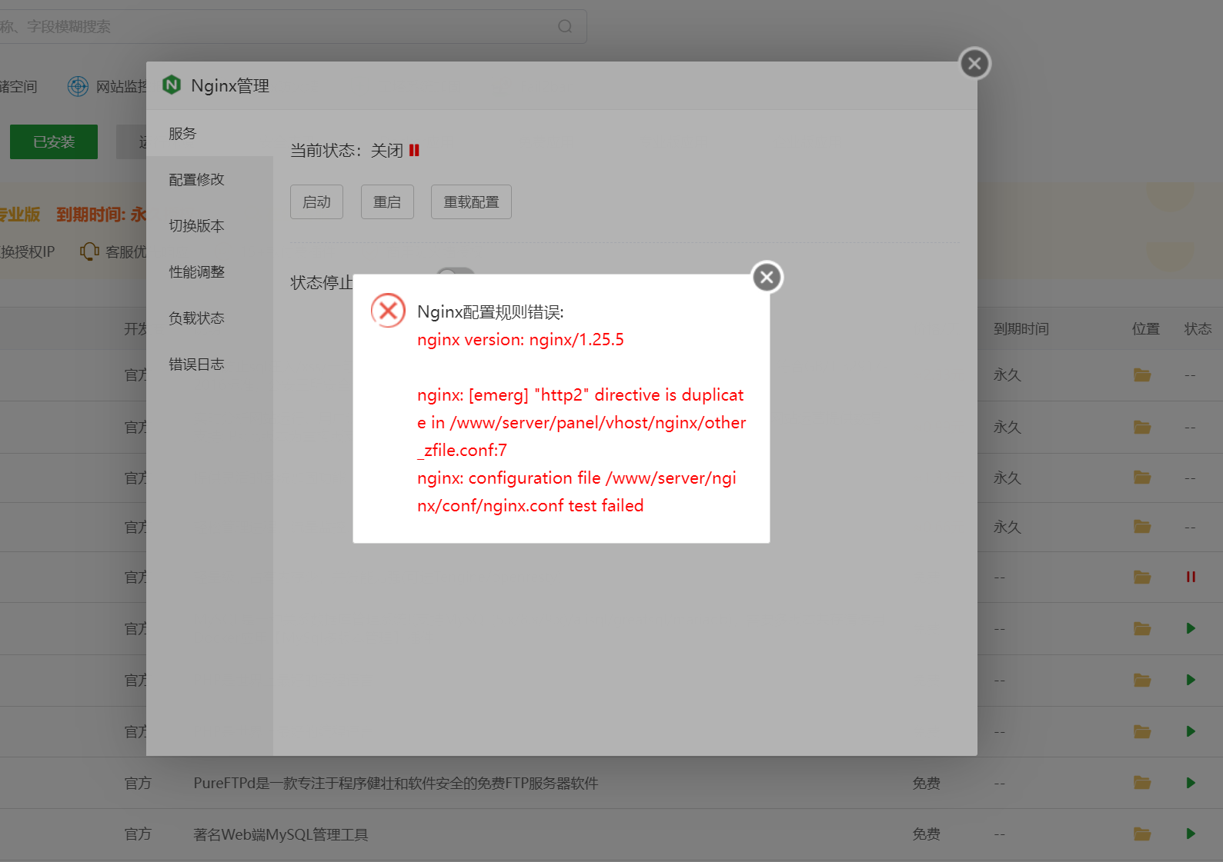Focus the fuzzy search input field
Screen dimensions: 1223x862
click(292, 26)
